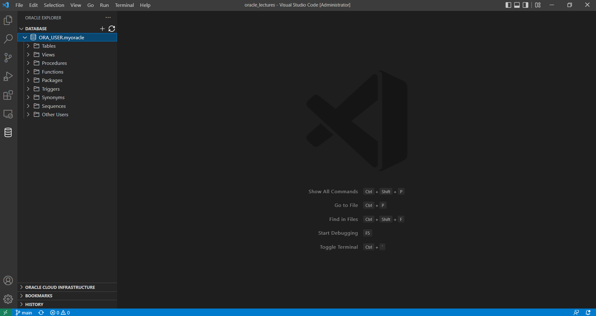Open the View menu
Image resolution: width=596 pixels, height=316 pixels.
coord(76,5)
